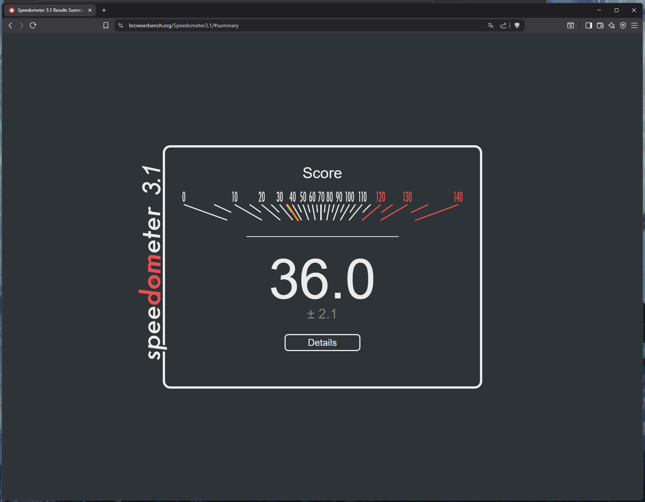Screen dimensions: 645x502
Task: Click the ± 2.1 margin text
Action: tap(322, 314)
